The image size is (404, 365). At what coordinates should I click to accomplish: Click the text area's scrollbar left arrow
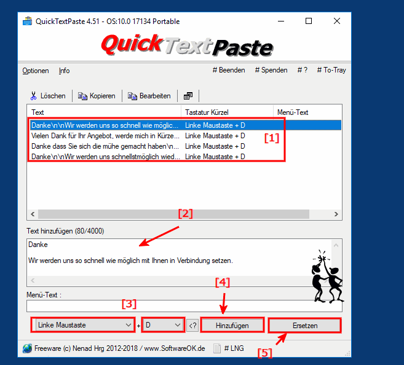(33, 281)
